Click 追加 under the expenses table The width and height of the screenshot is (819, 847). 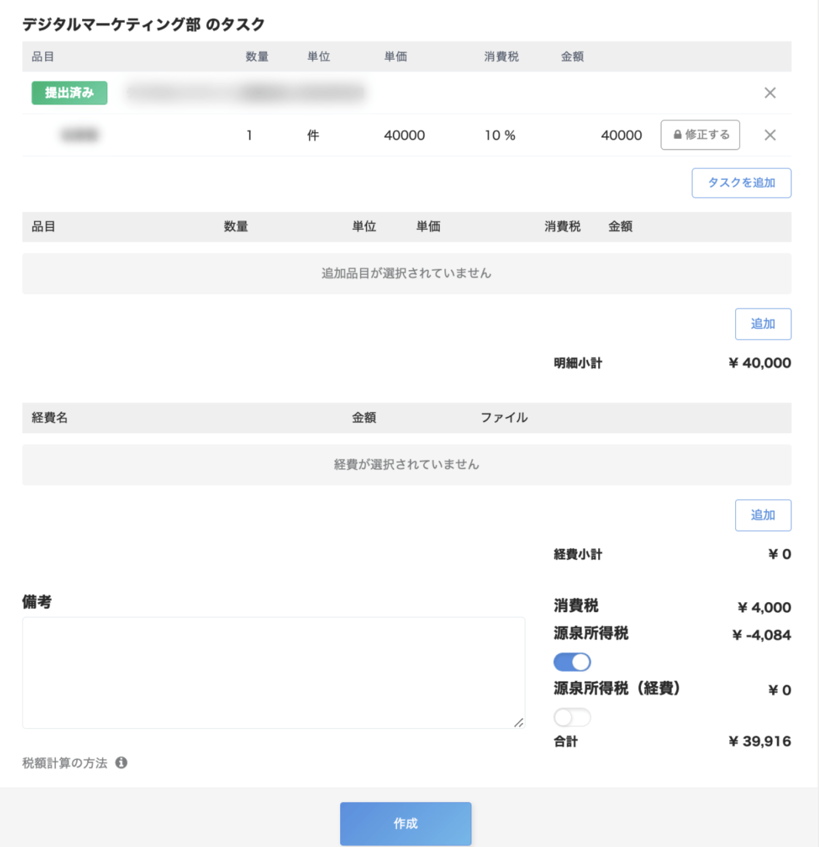(x=763, y=516)
